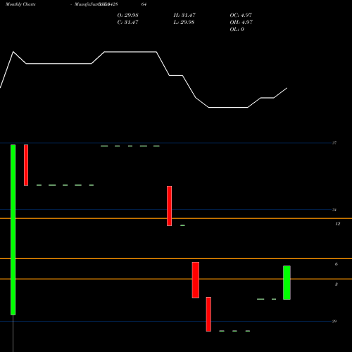Click the "37" price axis label
This screenshot has height=352, width=352.
[334, 143]
